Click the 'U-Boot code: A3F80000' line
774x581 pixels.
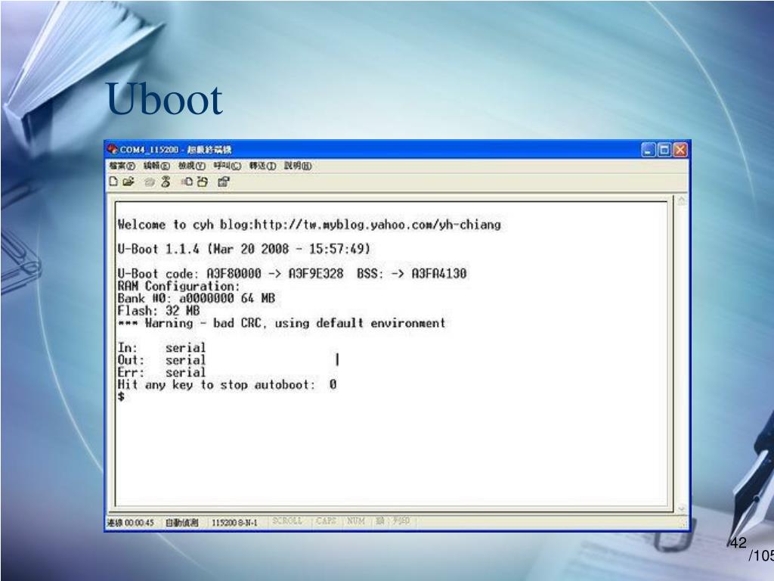click(292, 273)
